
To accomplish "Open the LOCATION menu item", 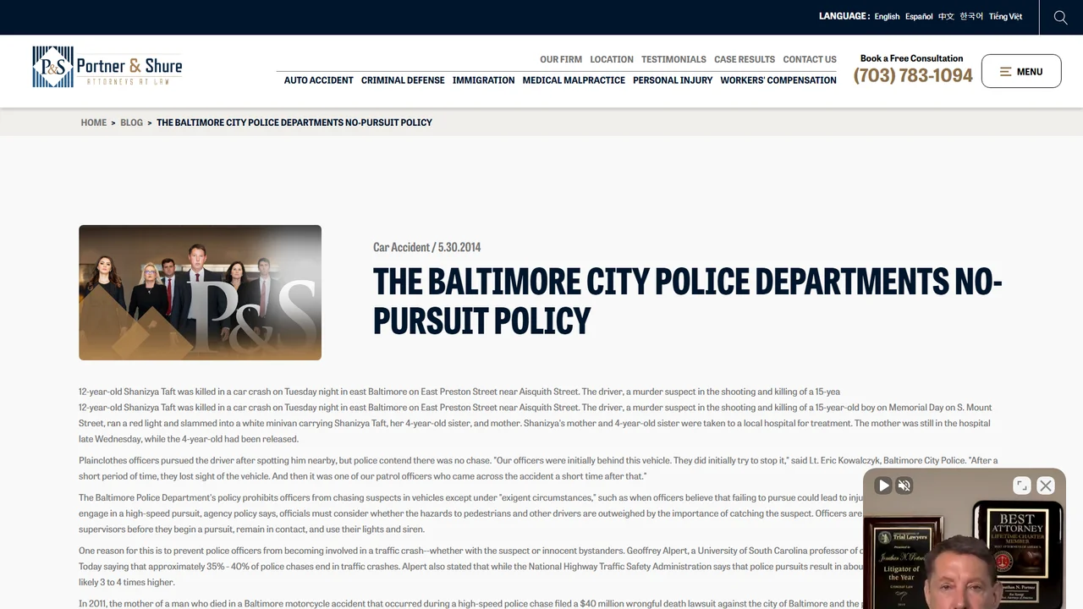I will pyautogui.click(x=612, y=59).
